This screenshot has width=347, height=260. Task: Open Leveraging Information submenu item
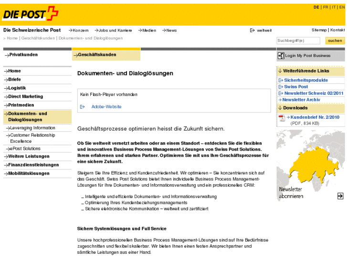pyautogui.click(x=37, y=128)
